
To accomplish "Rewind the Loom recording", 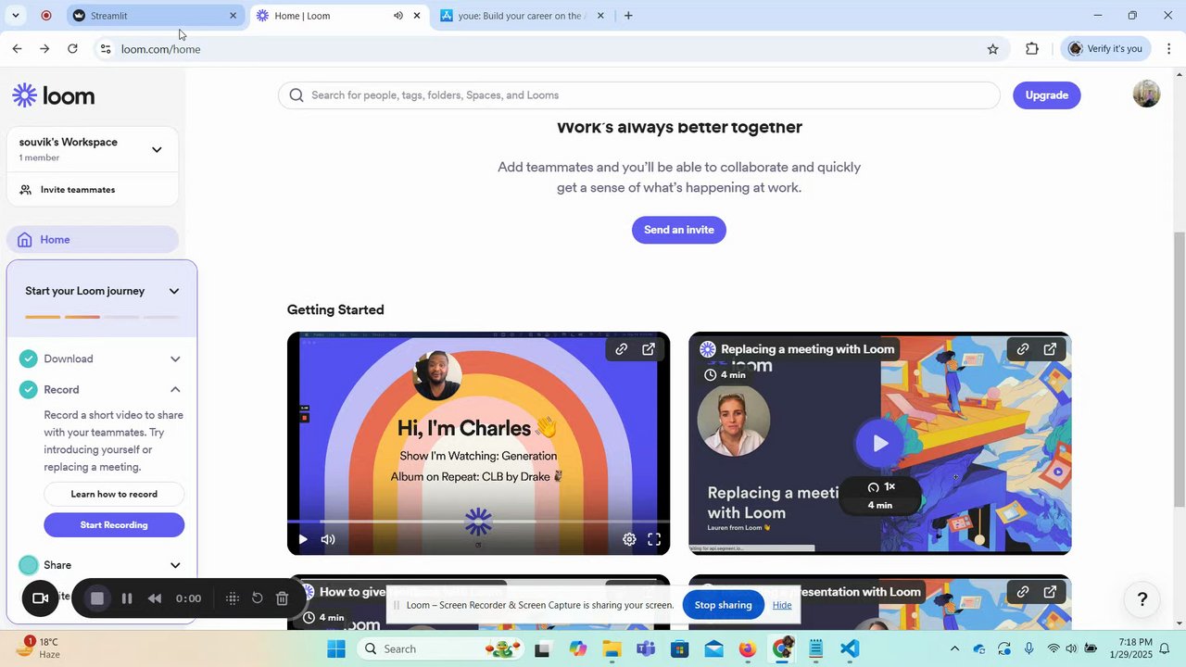I will [x=155, y=598].
